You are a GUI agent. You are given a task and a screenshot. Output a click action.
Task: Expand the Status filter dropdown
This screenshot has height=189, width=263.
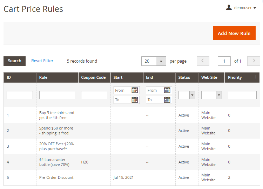(187, 95)
